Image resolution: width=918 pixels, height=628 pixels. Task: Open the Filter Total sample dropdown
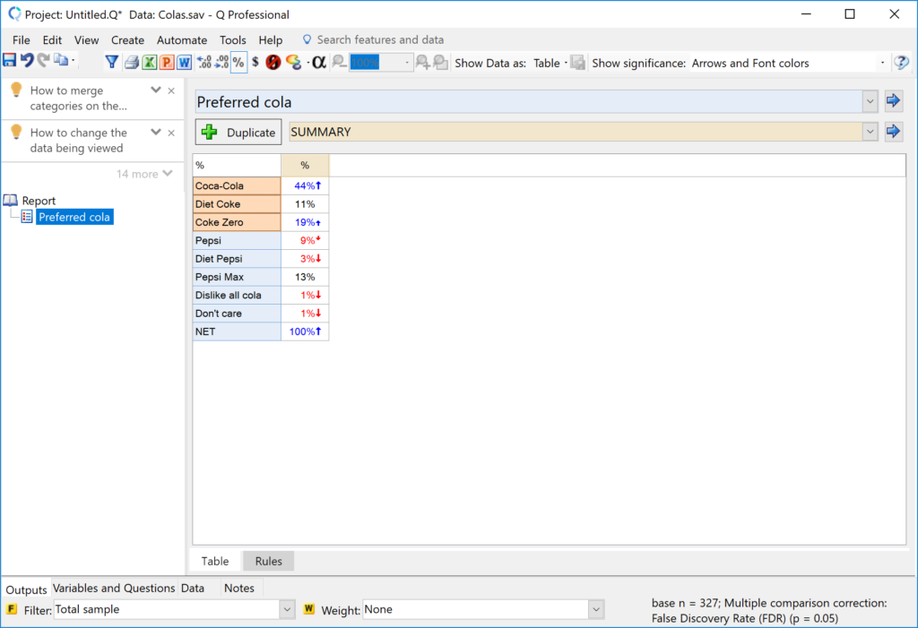pos(287,609)
